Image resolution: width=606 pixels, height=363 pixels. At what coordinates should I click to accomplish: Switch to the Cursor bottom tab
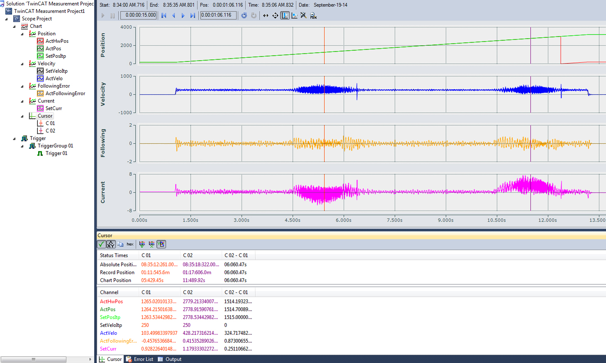(x=110, y=359)
